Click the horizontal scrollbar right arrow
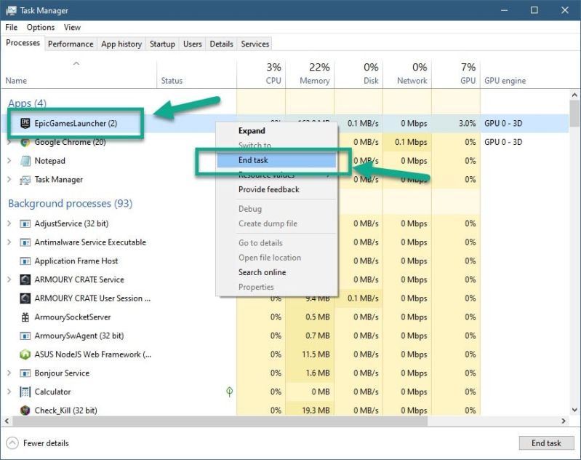This screenshot has width=581, height=460. pos(564,421)
